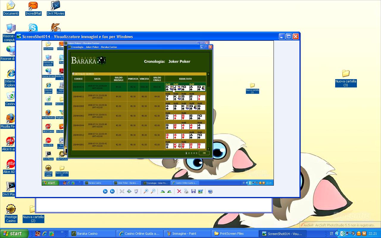The image size is (381, 238).
Task: Switch to Immagine - Paint taskbar button
Action: coord(187,234)
